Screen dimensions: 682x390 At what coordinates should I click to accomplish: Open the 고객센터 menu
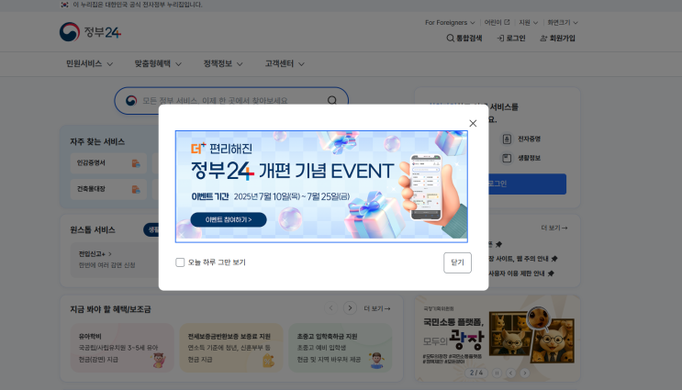tap(285, 64)
